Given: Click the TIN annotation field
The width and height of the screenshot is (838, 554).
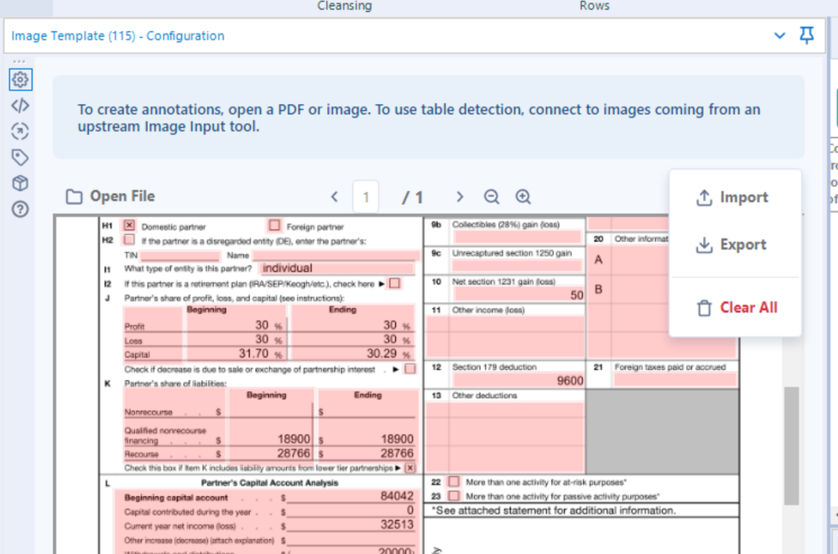Looking at the screenshot, I should [180, 256].
